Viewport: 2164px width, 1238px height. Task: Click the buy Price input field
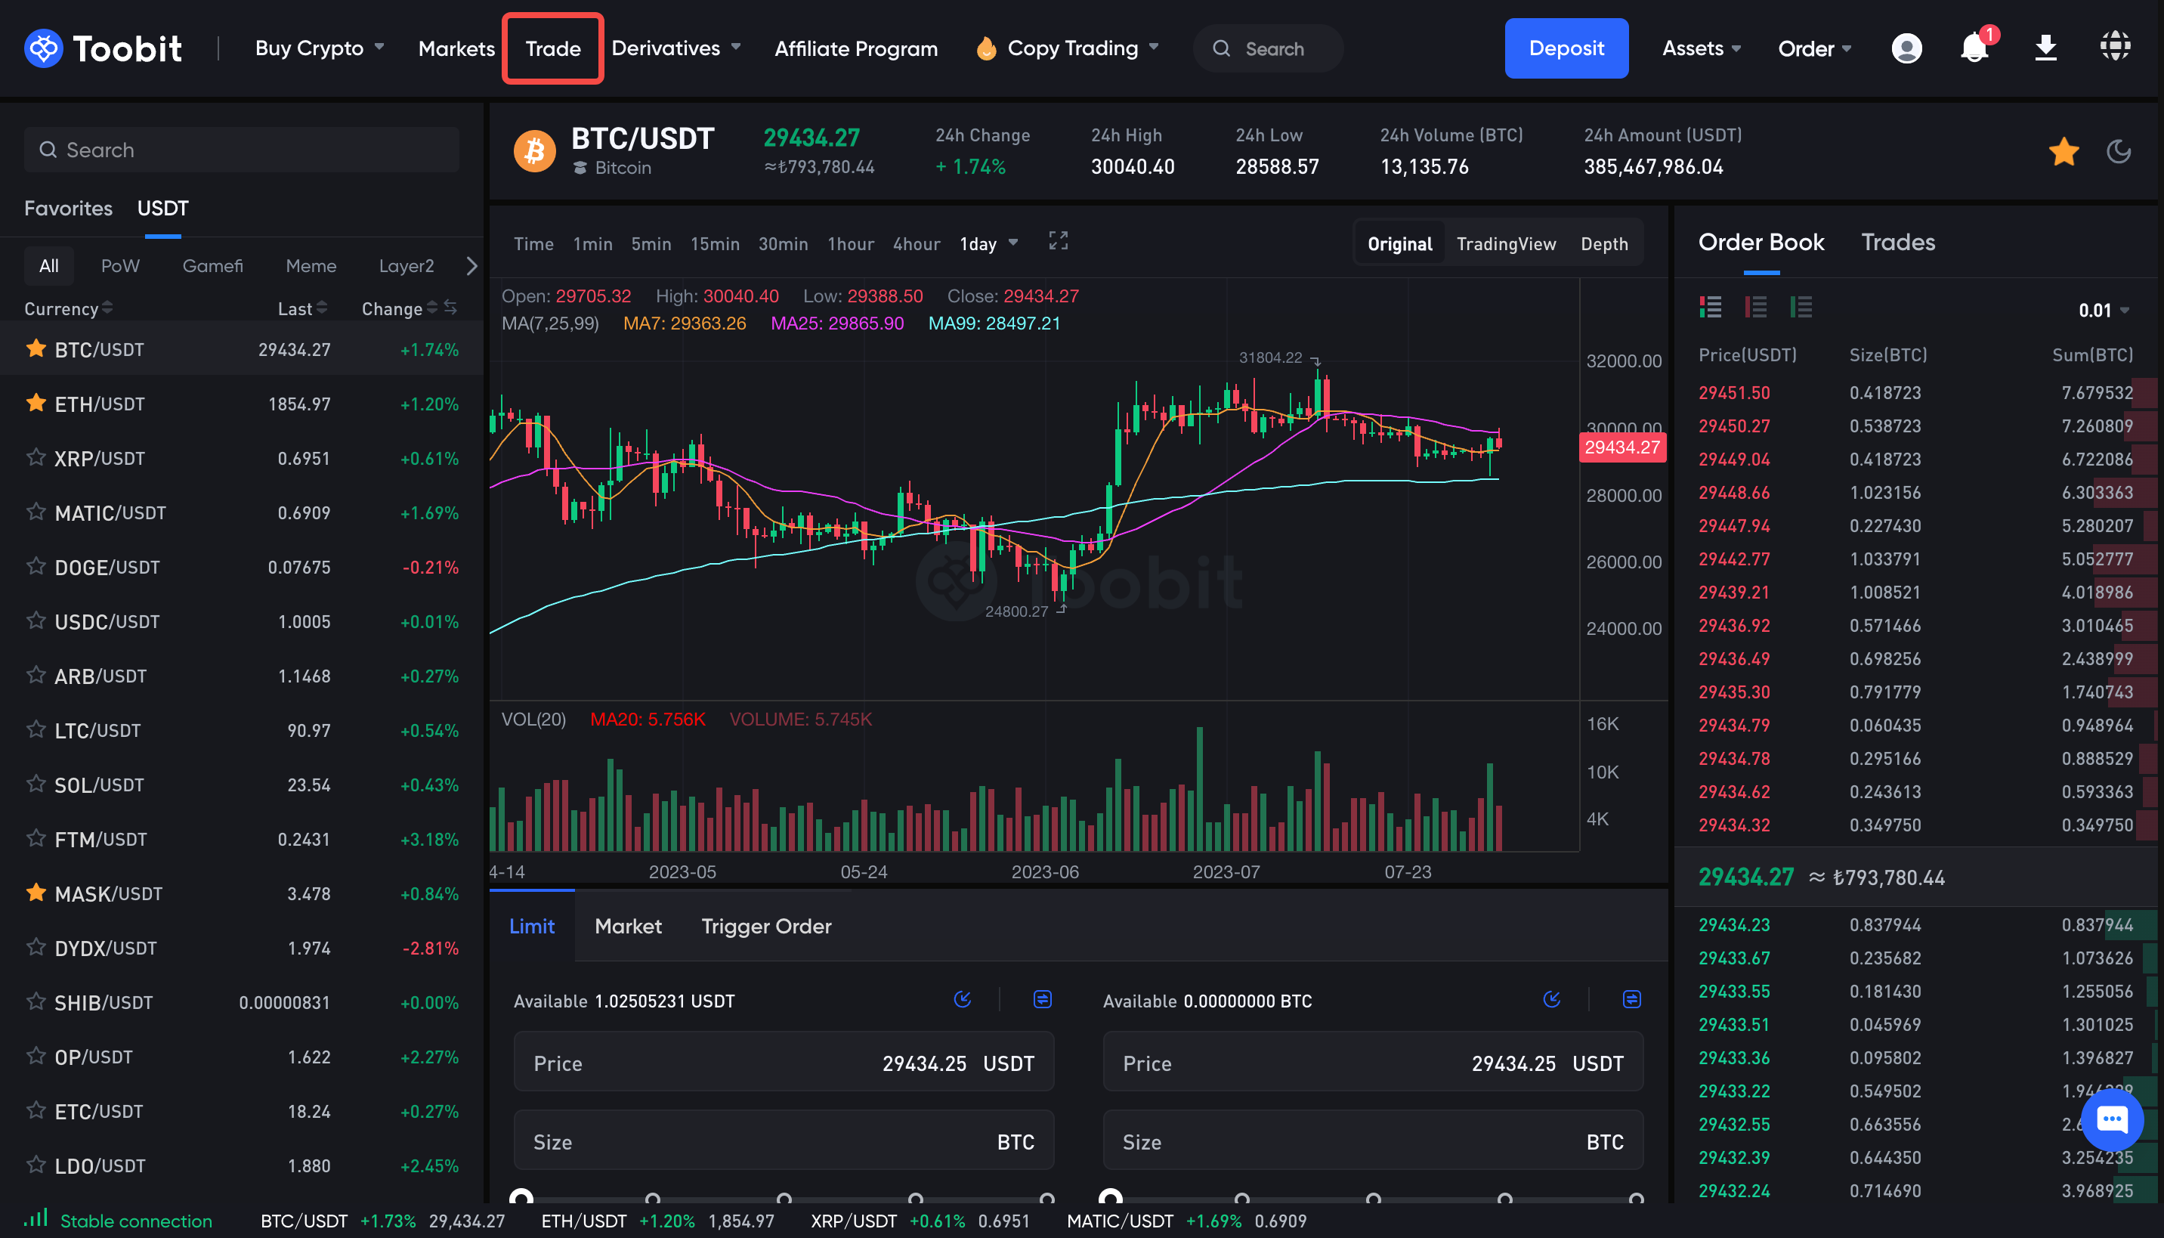pyautogui.click(x=783, y=1062)
